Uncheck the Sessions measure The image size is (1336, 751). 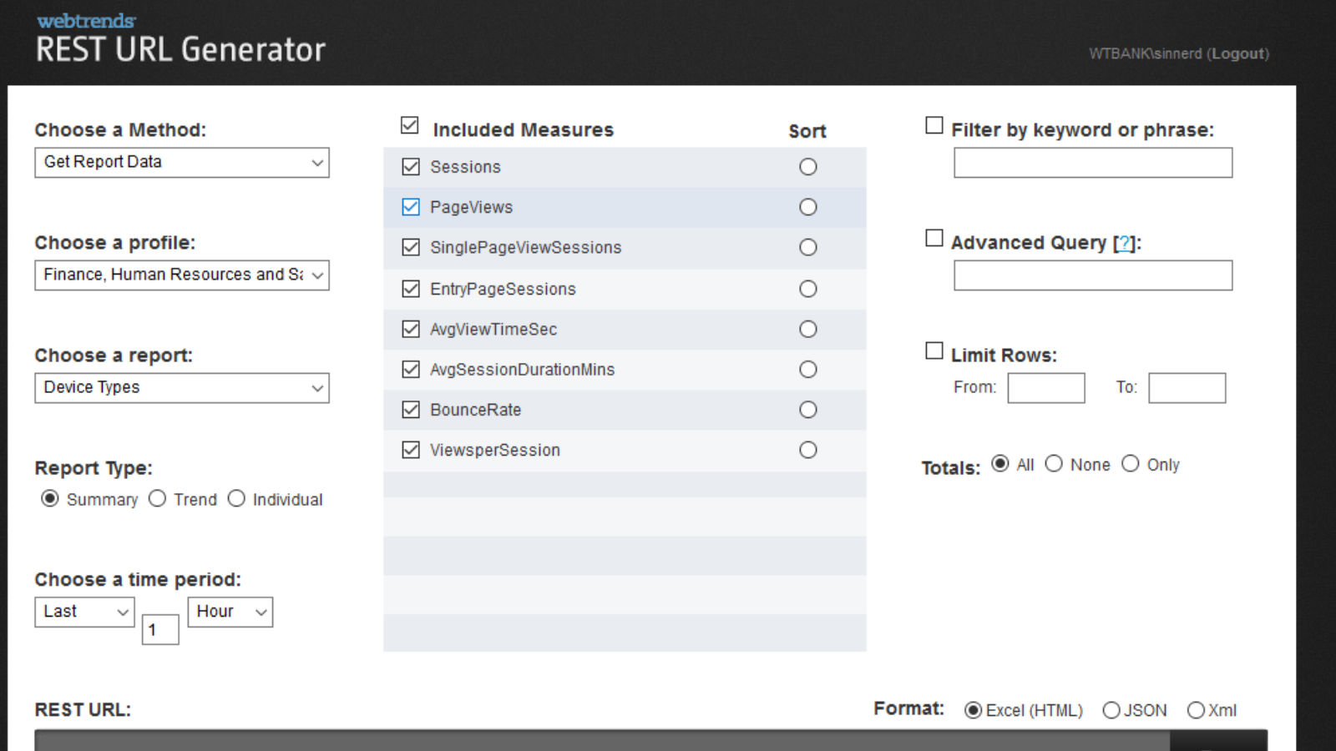(x=411, y=167)
